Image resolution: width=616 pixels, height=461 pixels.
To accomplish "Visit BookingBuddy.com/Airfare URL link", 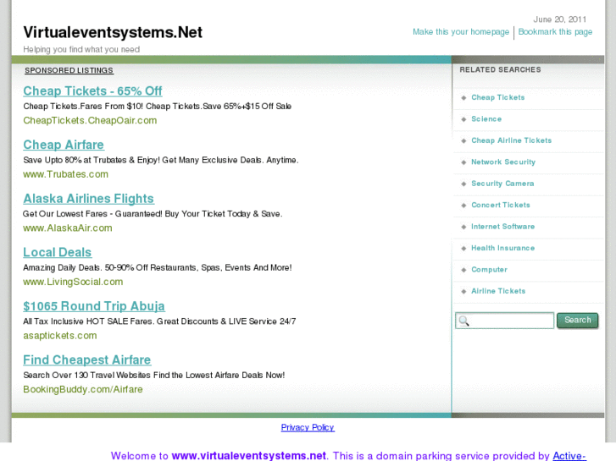I will (83, 390).
